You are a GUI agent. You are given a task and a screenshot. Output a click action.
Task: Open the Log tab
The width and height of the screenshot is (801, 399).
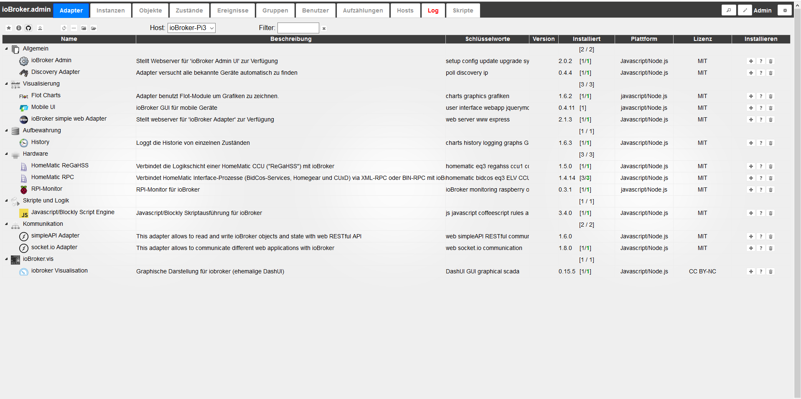[433, 10]
